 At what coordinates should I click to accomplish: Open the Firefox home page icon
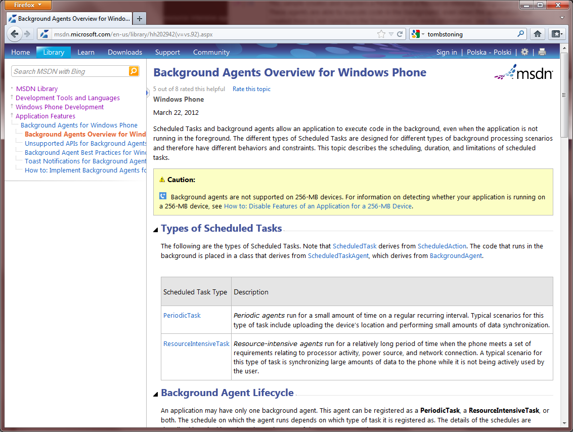(x=537, y=34)
